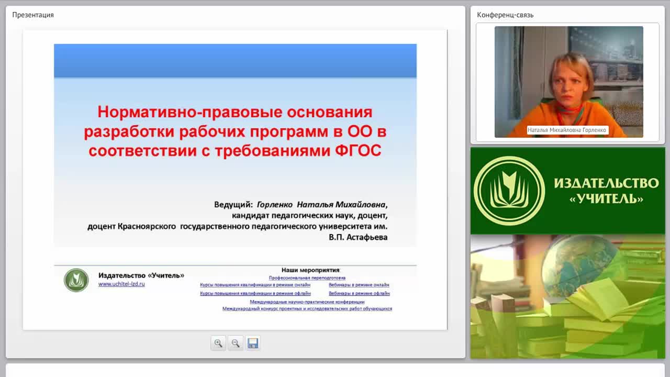Screen dimensions: 670x377
Task: Click the В.П. Астафьева text line
Action: (x=359, y=237)
